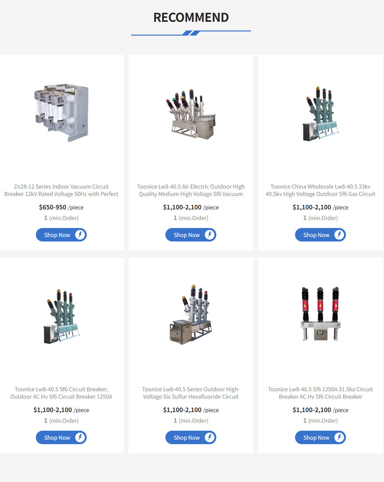The image size is (384, 482).
Task: Click lightning icon under Sf6 1250A 31.5ka product
Action: point(339,437)
